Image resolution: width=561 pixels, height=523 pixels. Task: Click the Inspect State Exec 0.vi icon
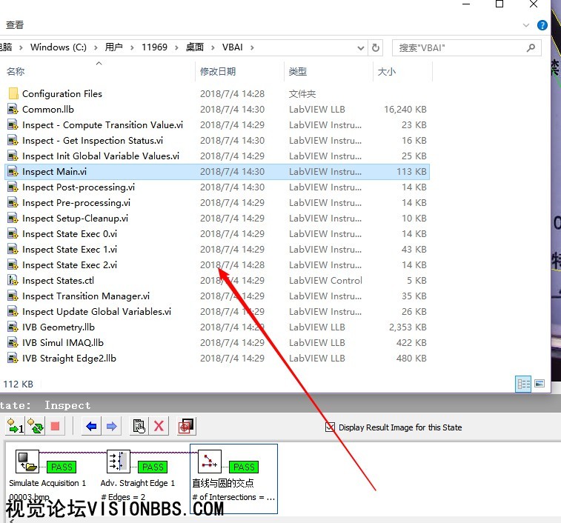click(x=13, y=233)
